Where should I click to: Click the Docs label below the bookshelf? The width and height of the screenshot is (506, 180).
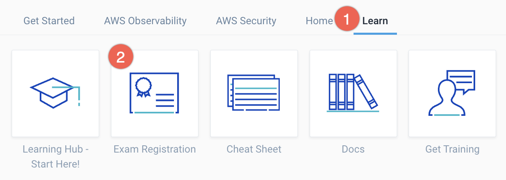(353, 149)
